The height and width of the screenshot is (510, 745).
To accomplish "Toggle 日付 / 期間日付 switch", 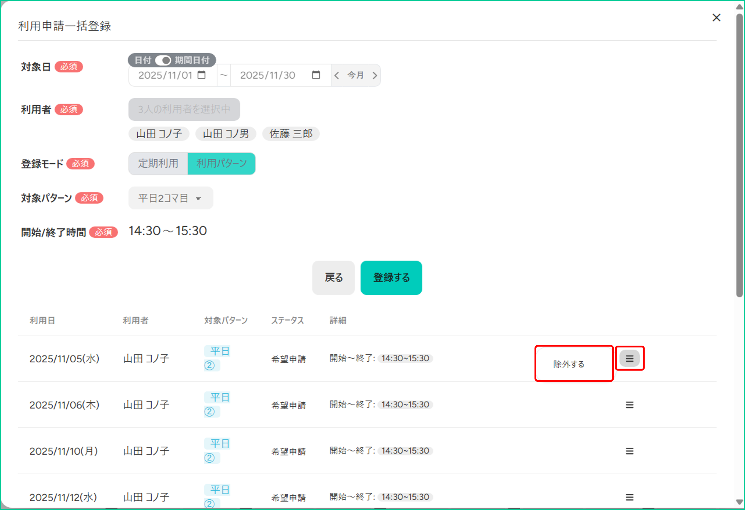I will click(163, 60).
